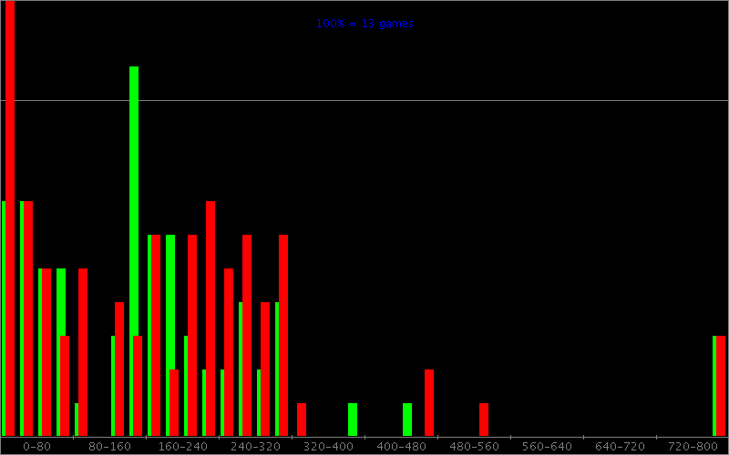Select the red bar above 720-800

[721, 386]
